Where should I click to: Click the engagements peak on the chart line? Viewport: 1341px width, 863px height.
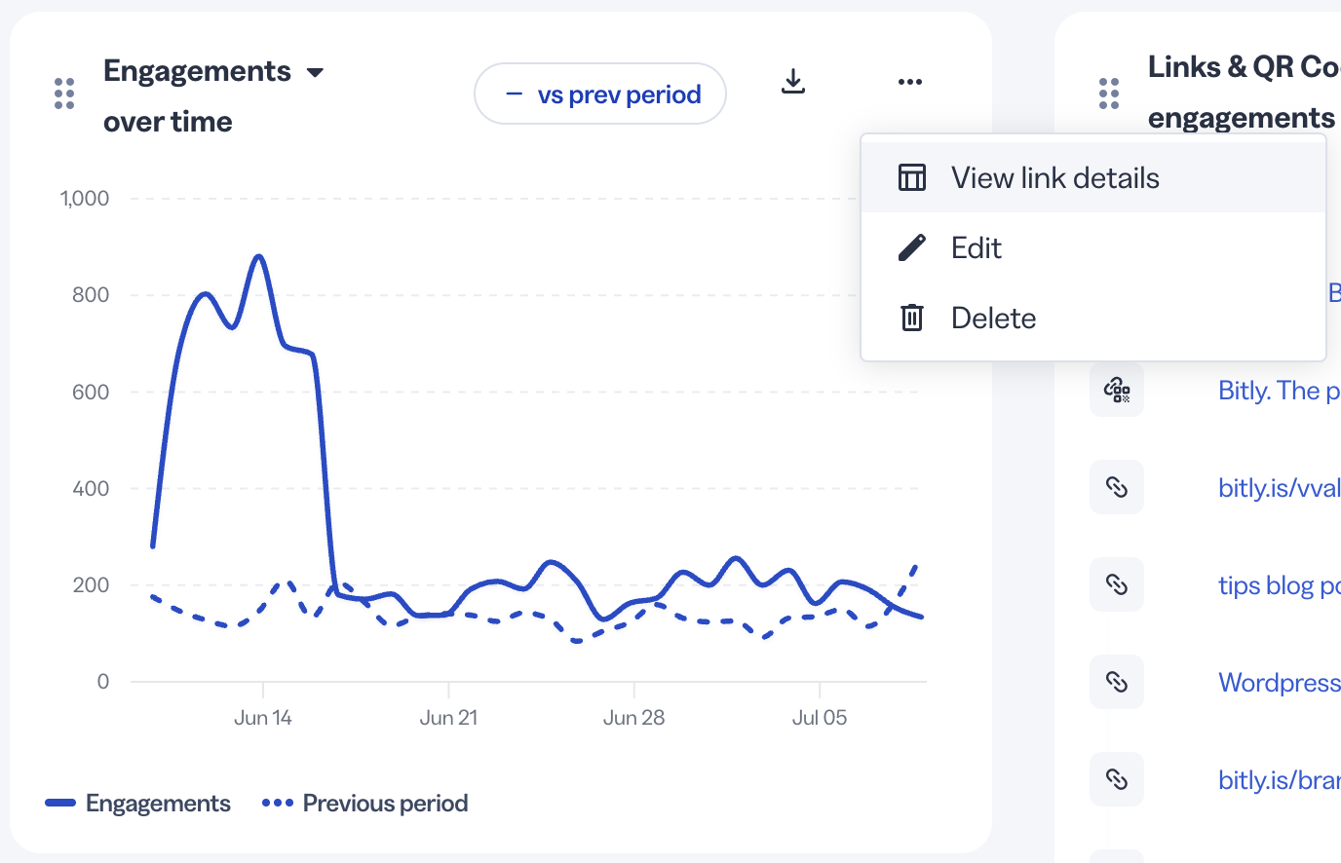click(258, 256)
